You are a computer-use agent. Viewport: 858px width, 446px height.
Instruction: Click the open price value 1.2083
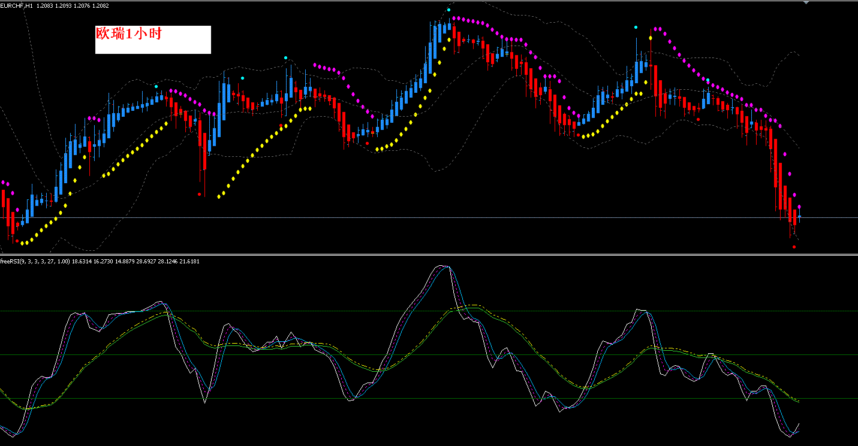[x=44, y=5]
